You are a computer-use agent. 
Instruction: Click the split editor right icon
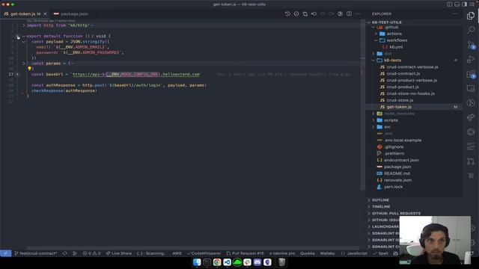pos(349,13)
